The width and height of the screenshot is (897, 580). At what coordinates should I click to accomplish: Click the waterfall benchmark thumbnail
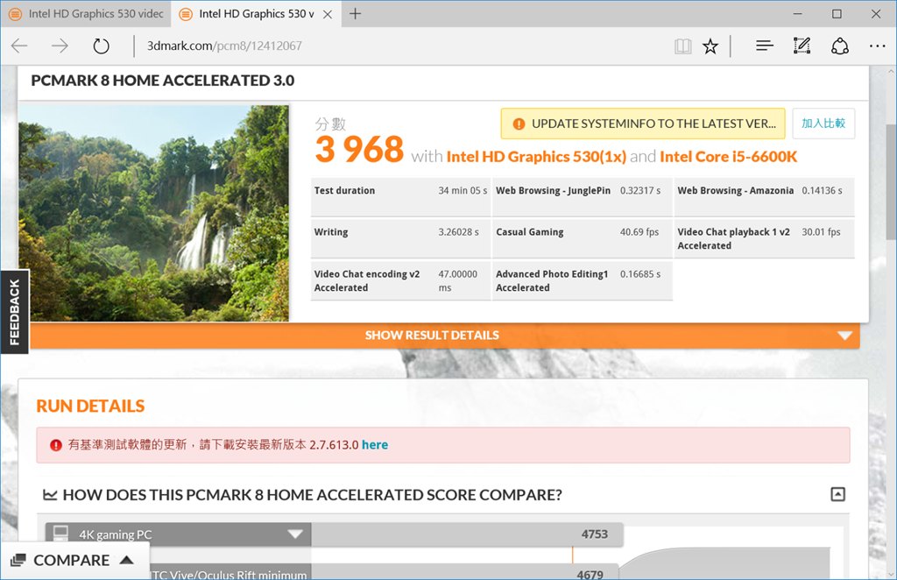coord(154,213)
